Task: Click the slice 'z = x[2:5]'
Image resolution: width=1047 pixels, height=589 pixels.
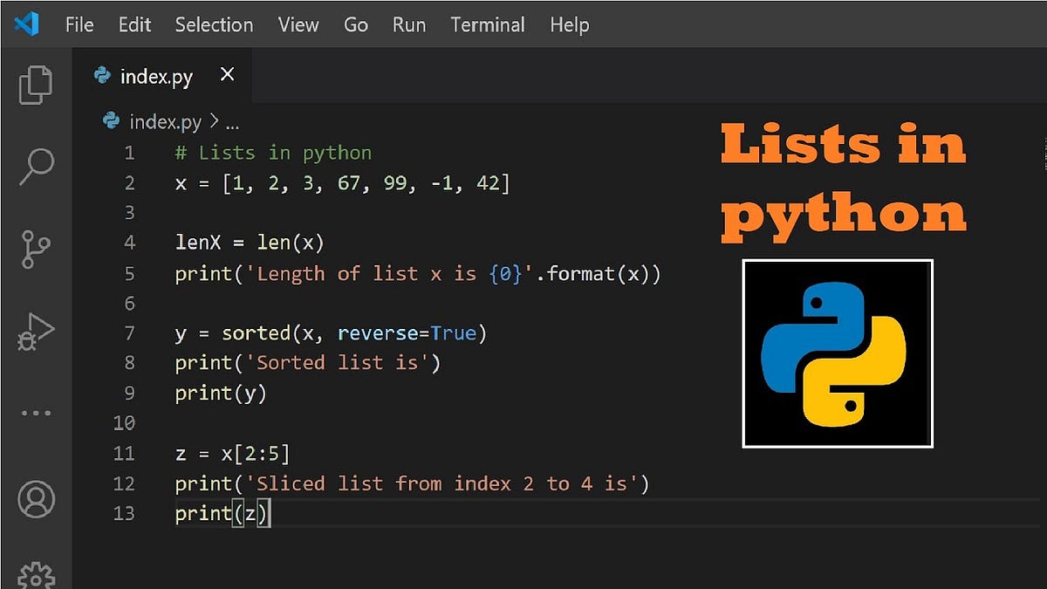Action: click(232, 454)
